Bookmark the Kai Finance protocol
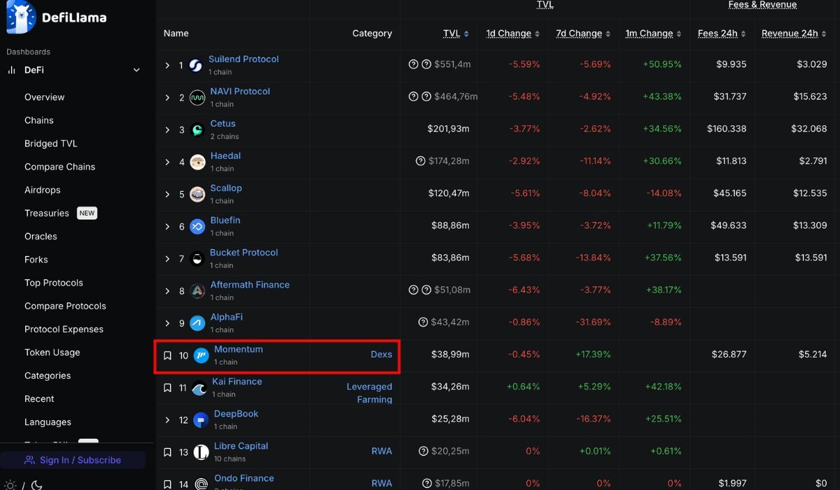Image resolution: width=840 pixels, height=490 pixels. click(x=167, y=388)
